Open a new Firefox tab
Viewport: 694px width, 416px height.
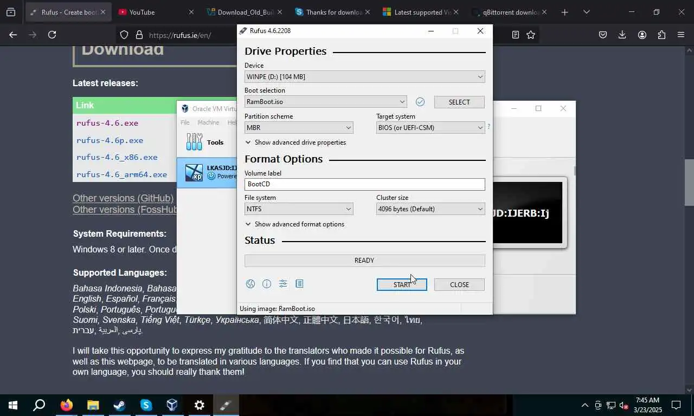coord(564,12)
